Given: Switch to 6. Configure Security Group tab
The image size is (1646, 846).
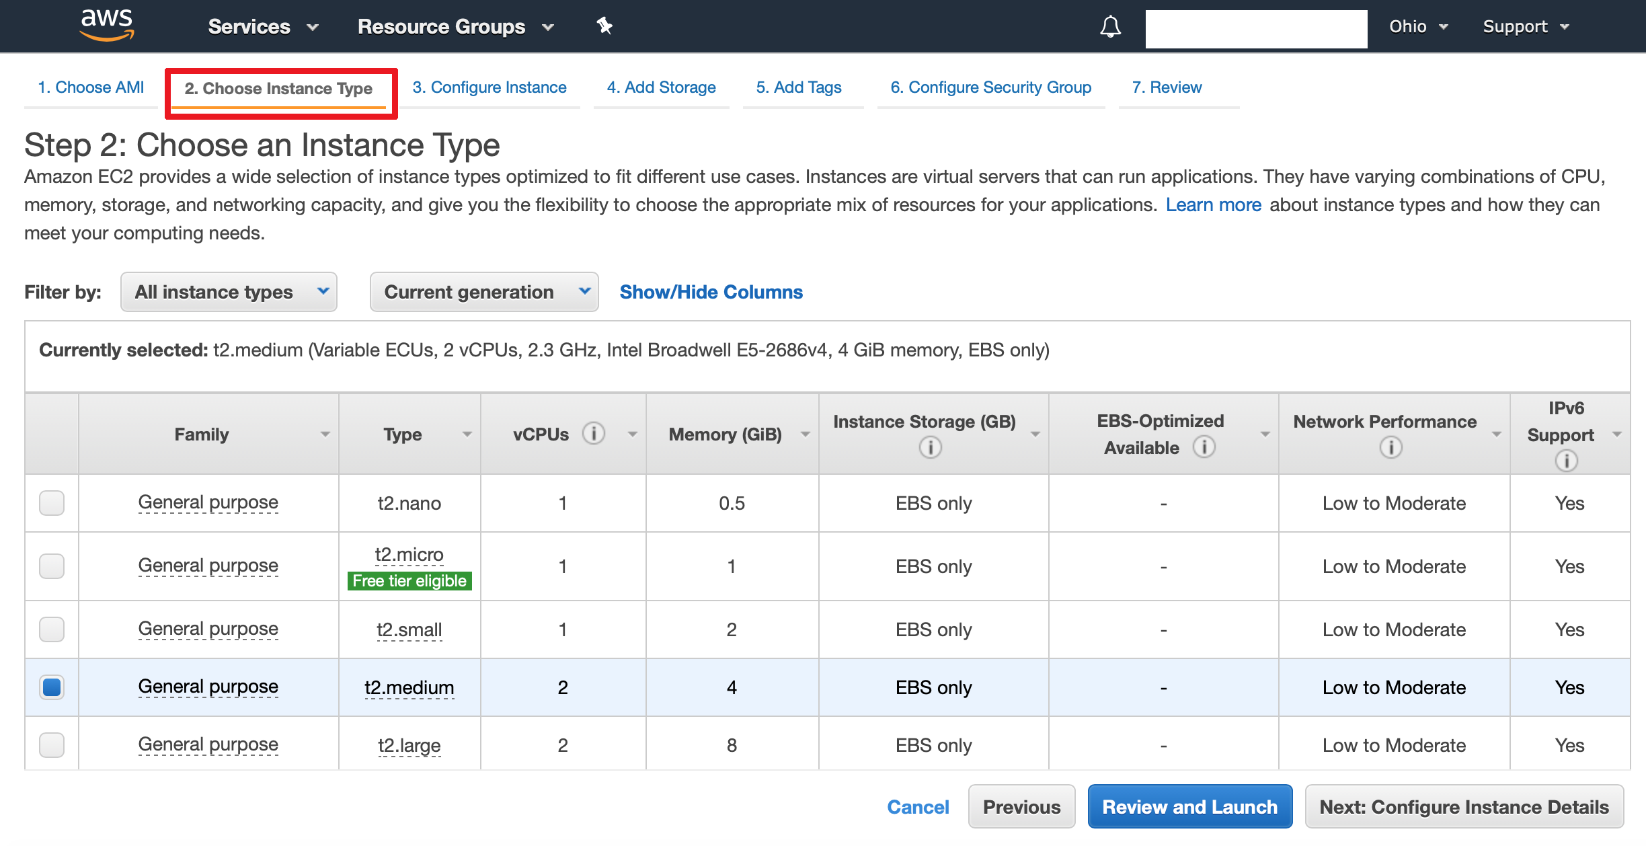Looking at the screenshot, I should (x=990, y=87).
